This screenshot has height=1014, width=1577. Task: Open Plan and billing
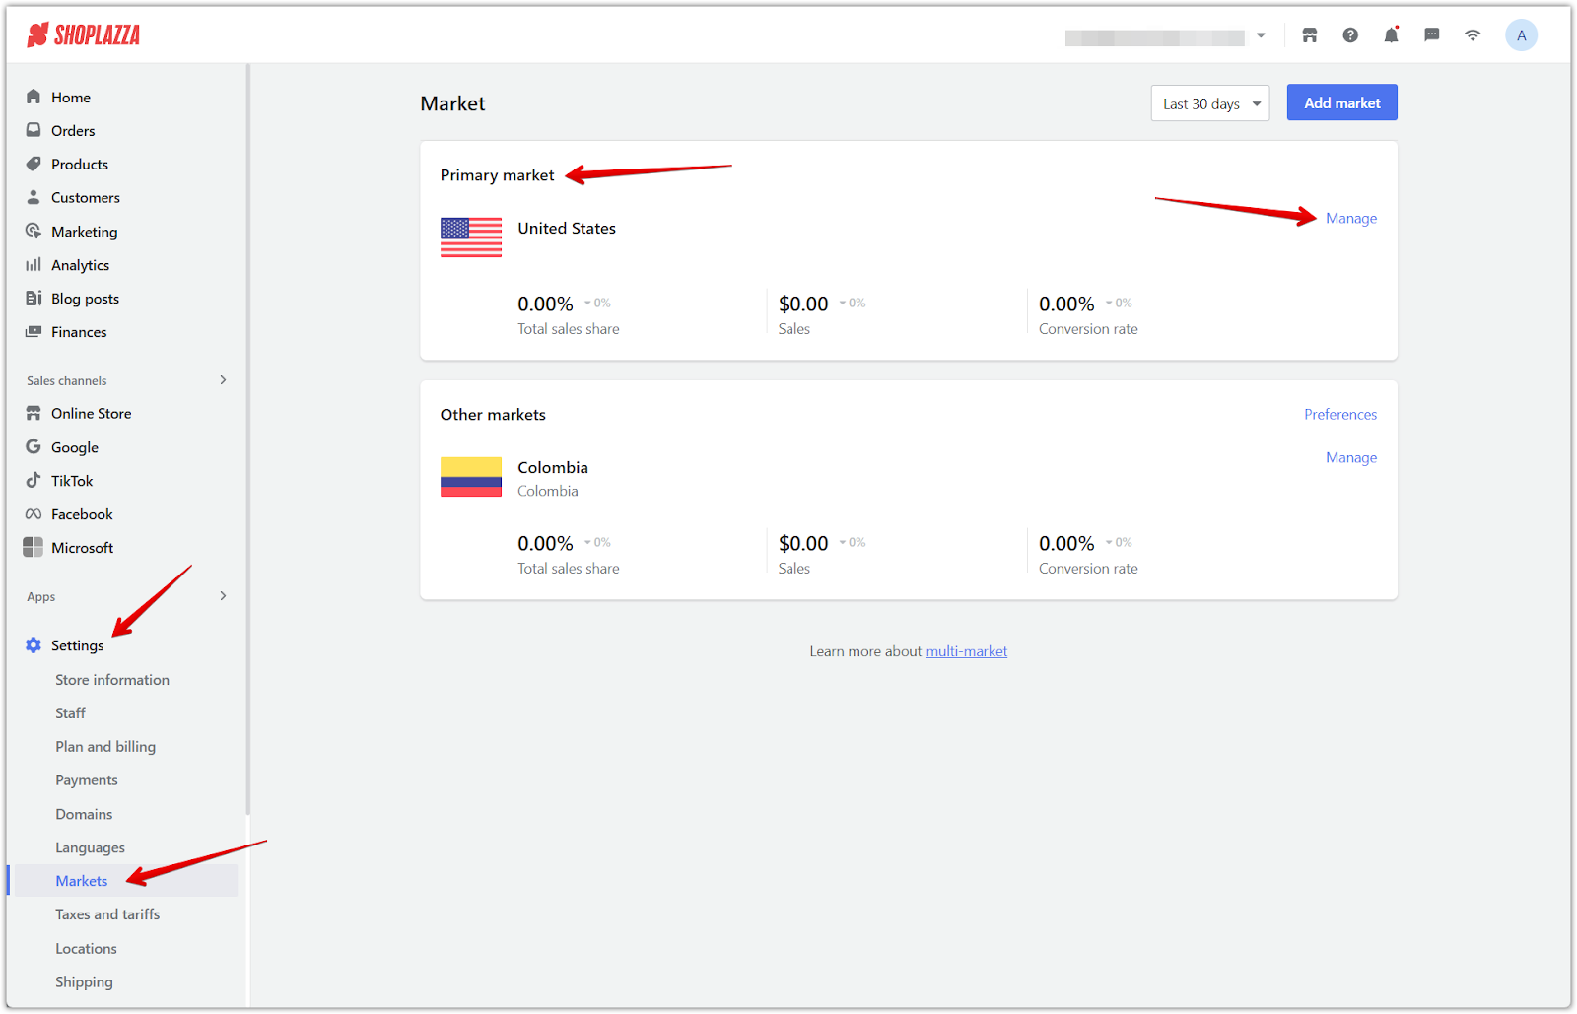105,747
